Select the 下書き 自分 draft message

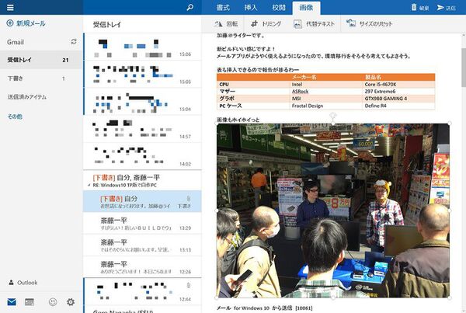143,201
